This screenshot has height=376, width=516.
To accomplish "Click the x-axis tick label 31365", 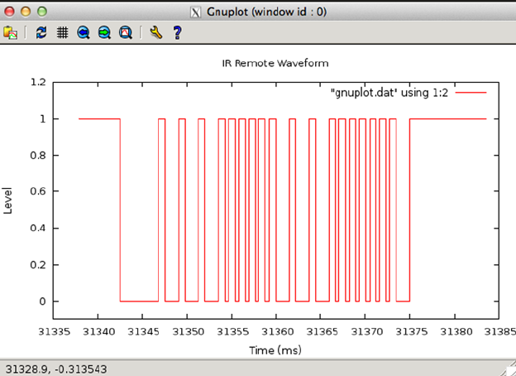I will pos(322,331).
